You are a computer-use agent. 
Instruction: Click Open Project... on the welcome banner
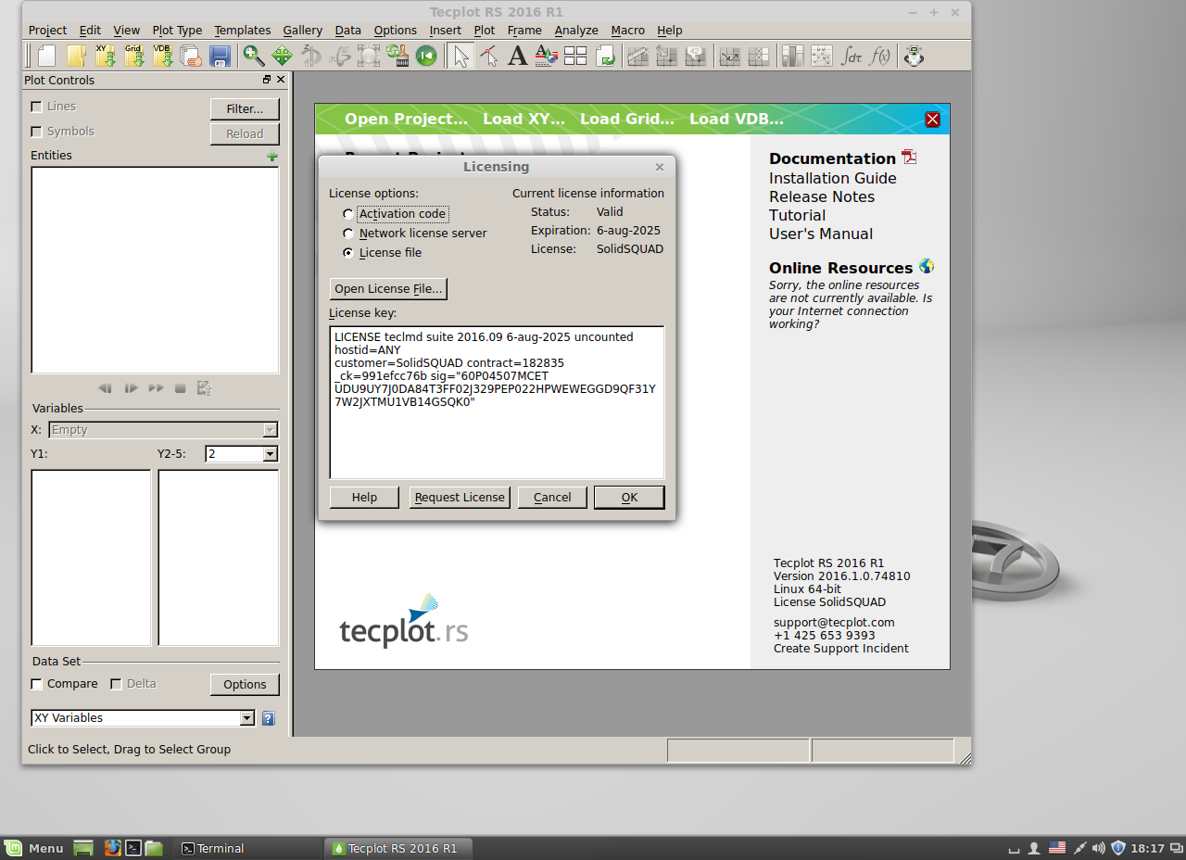406,119
